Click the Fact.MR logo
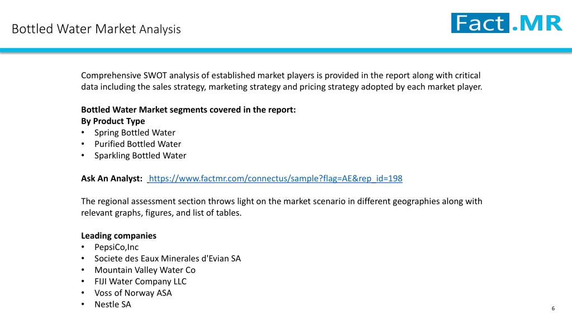The width and height of the screenshot is (572, 322). click(507, 23)
